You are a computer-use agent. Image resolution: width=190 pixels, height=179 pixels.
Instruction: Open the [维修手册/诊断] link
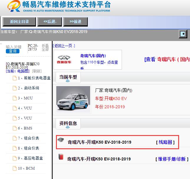point(172,159)
